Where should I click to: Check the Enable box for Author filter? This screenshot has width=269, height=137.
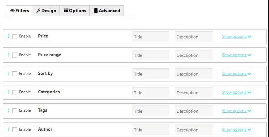pos(15,130)
